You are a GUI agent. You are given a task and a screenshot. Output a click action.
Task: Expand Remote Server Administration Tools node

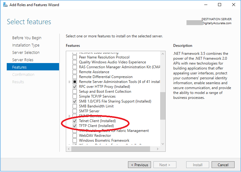[70, 82]
